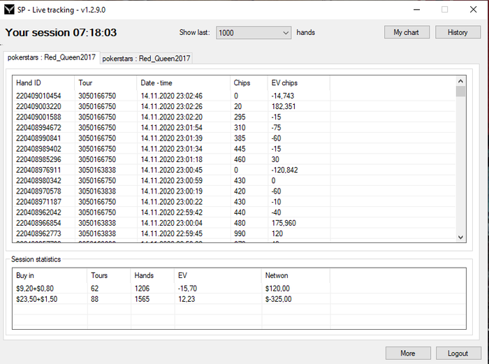Screen dimensions: 489x364
Task: Click scroll up arrow of hands list
Action: (x=460, y=81)
